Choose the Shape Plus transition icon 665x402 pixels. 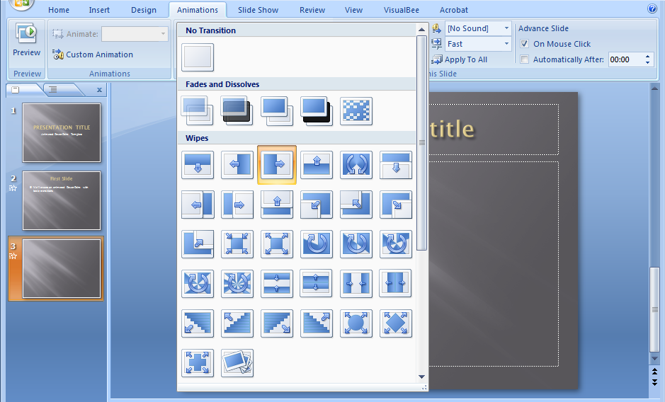pyautogui.click(x=198, y=363)
